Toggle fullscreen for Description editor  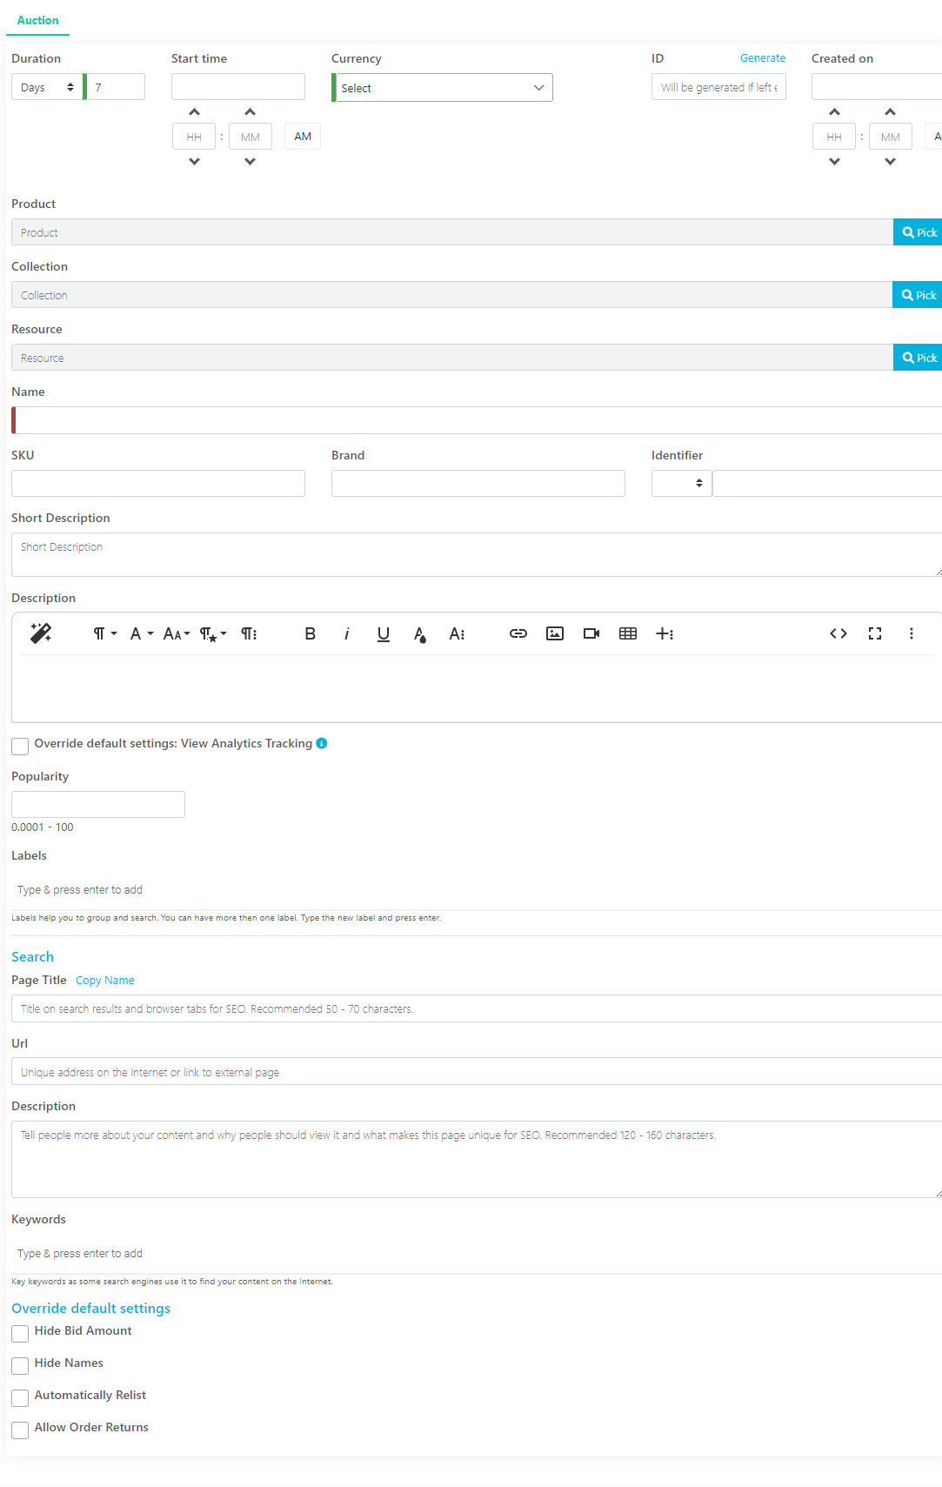pos(875,633)
